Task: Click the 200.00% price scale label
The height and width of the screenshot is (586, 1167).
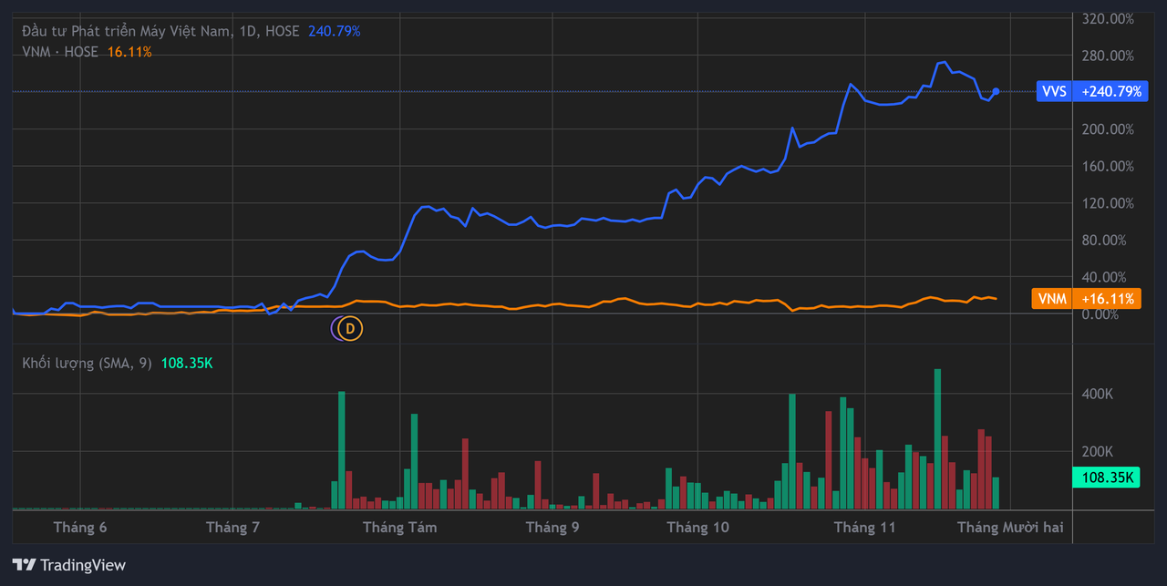Action: 1108,129
